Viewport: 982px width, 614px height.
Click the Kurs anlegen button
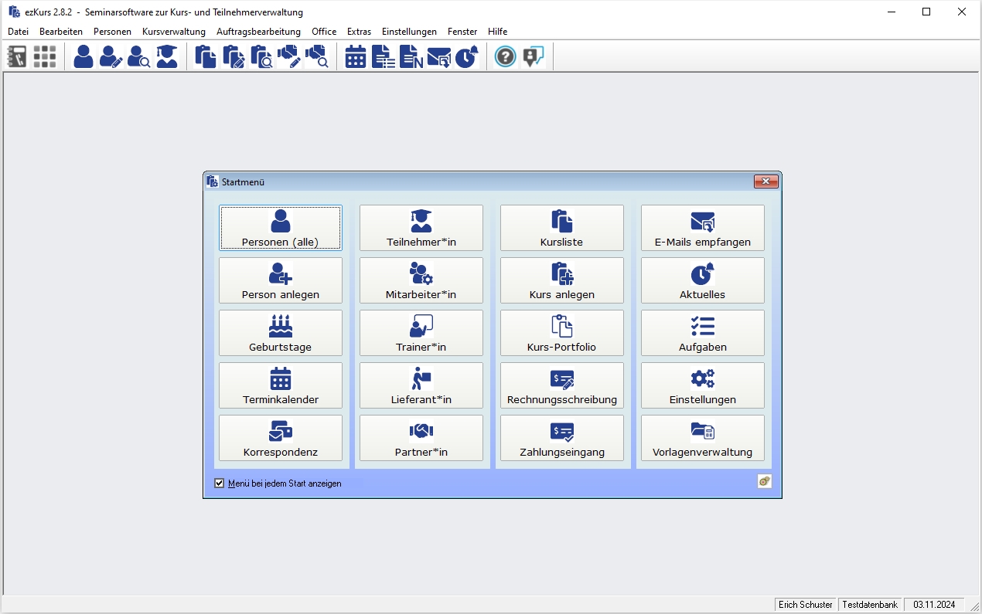[562, 280]
